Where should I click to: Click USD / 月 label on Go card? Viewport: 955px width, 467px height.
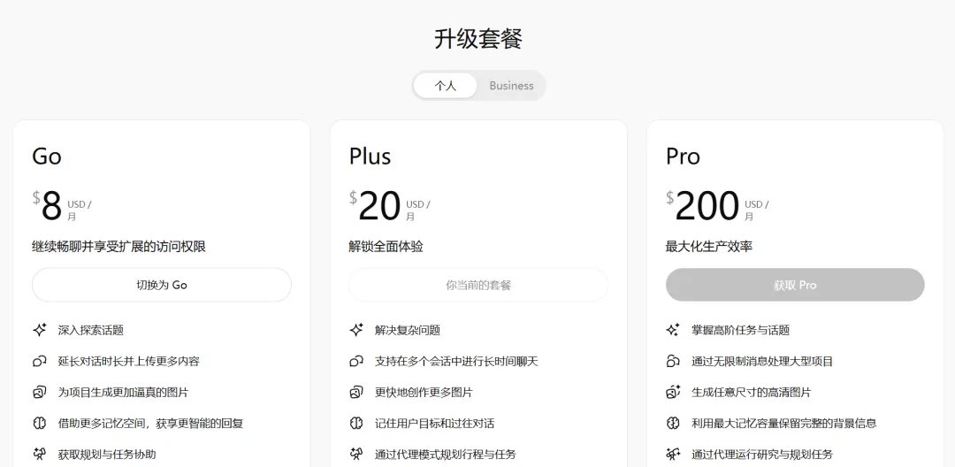[80, 211]
